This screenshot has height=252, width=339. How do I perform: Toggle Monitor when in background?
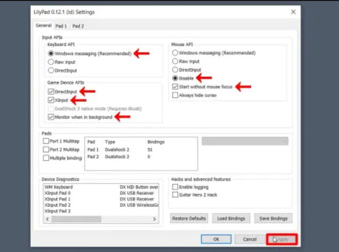[51, 117]
